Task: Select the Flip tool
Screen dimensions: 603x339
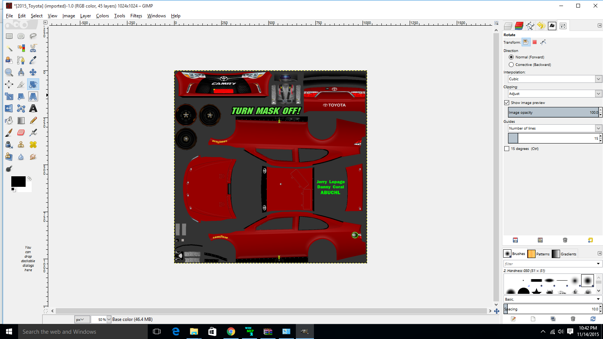Action: 9,108
